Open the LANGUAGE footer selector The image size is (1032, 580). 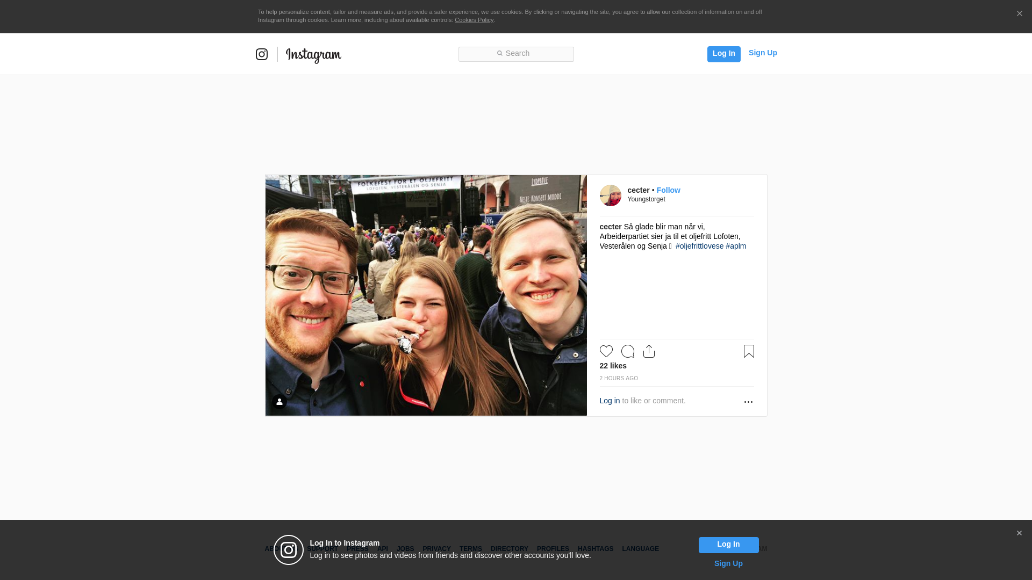tap(640, 549)
